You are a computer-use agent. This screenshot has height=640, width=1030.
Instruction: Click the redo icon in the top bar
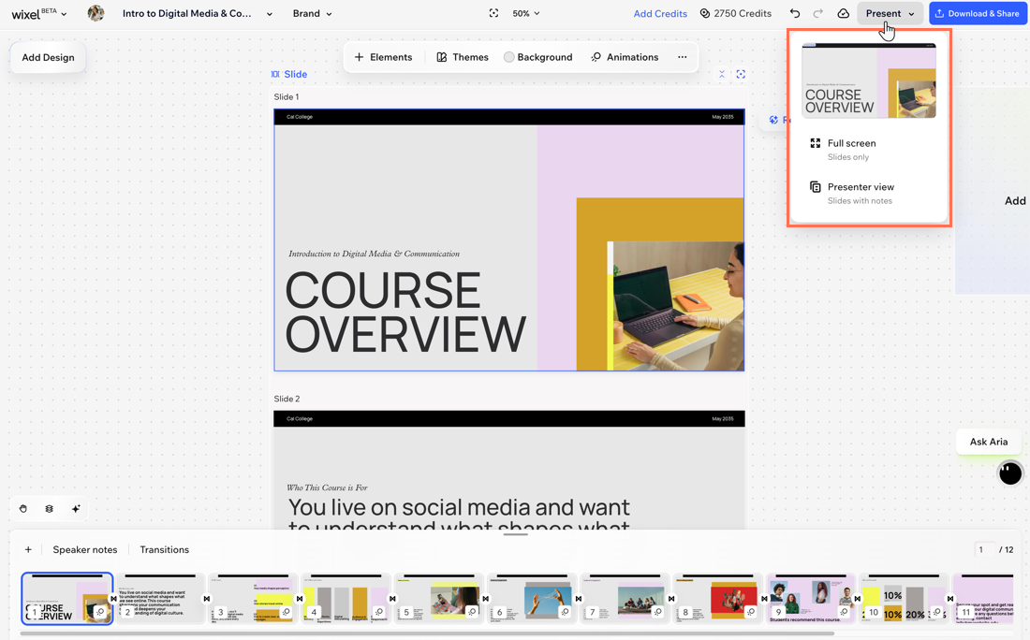[817, 13]
